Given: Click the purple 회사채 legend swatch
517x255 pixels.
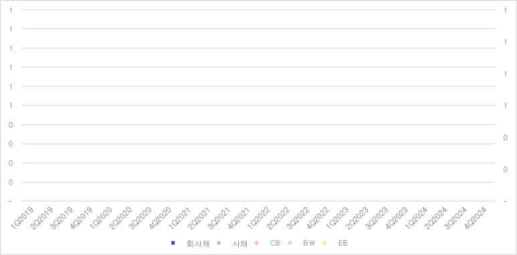Looking at the screenshot, I should [173, 243].
